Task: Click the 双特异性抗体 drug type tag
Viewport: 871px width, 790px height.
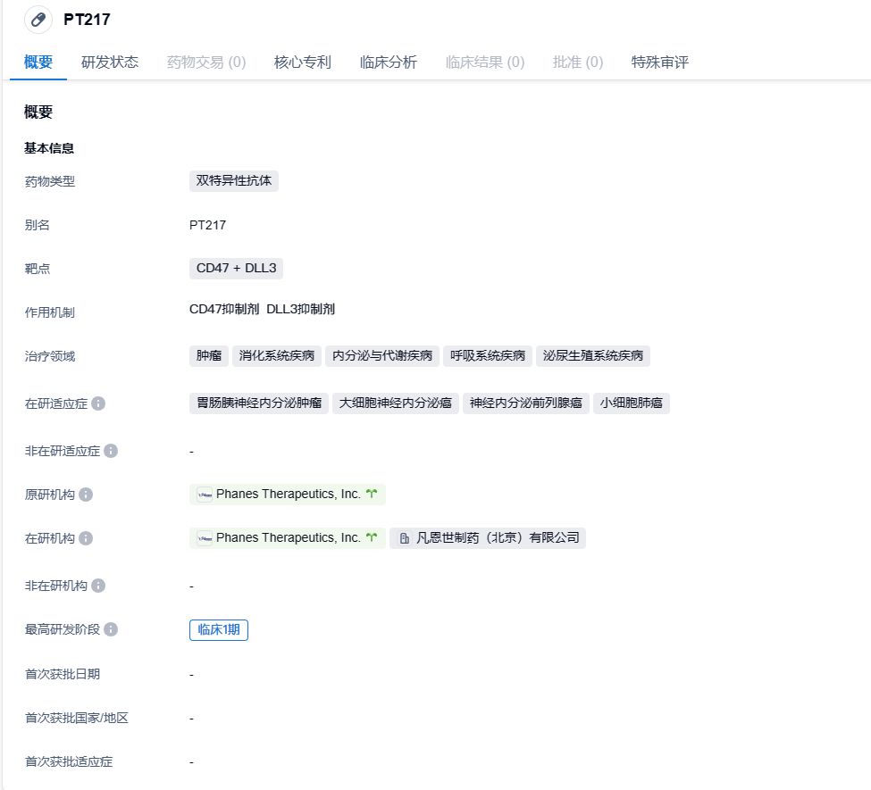Action: 234,181
